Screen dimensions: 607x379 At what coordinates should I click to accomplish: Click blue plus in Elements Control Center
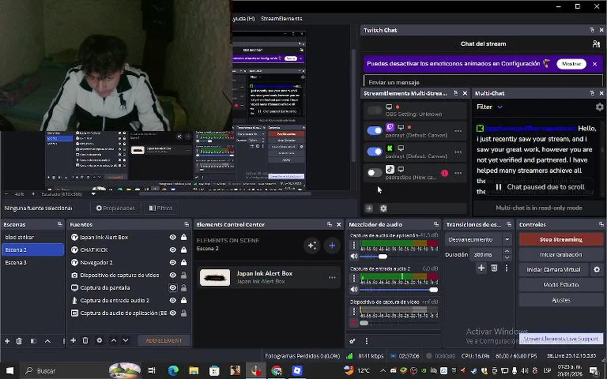[x=332, y=245]
